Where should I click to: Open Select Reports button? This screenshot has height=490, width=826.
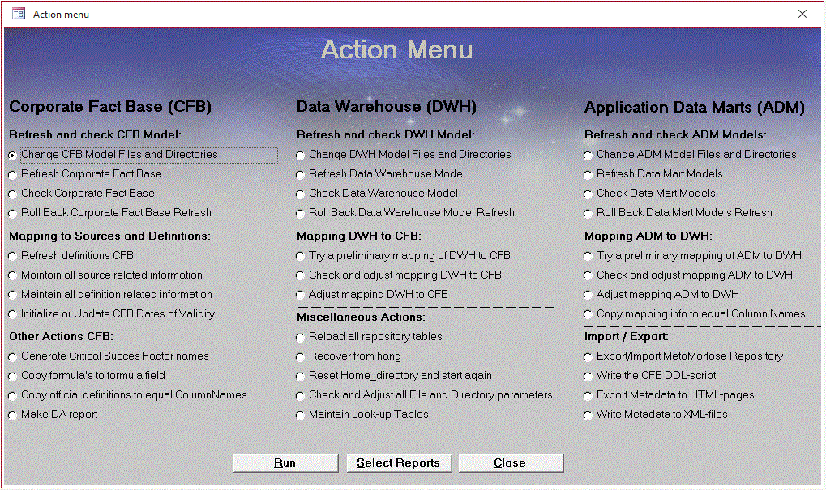(x=398, y=463)
